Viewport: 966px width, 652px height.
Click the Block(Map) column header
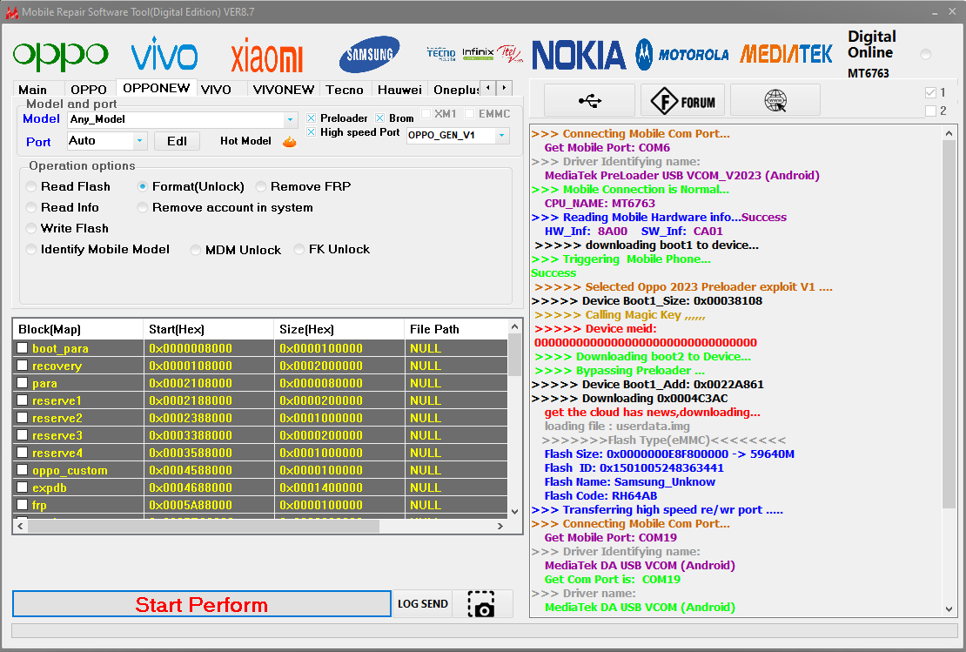click(x=78, y=329)
